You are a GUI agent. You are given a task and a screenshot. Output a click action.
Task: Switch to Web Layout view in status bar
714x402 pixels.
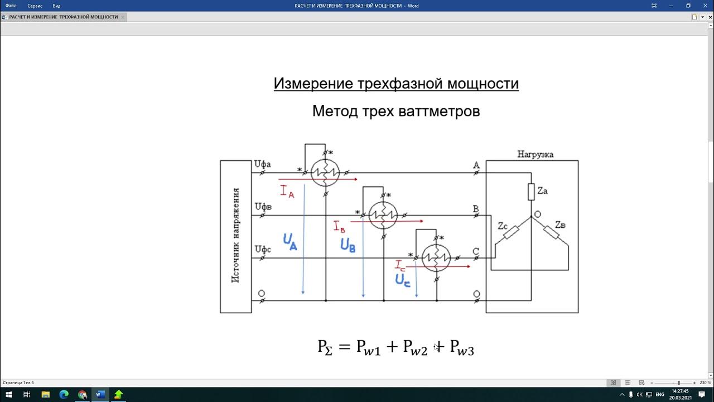[641, 382]
